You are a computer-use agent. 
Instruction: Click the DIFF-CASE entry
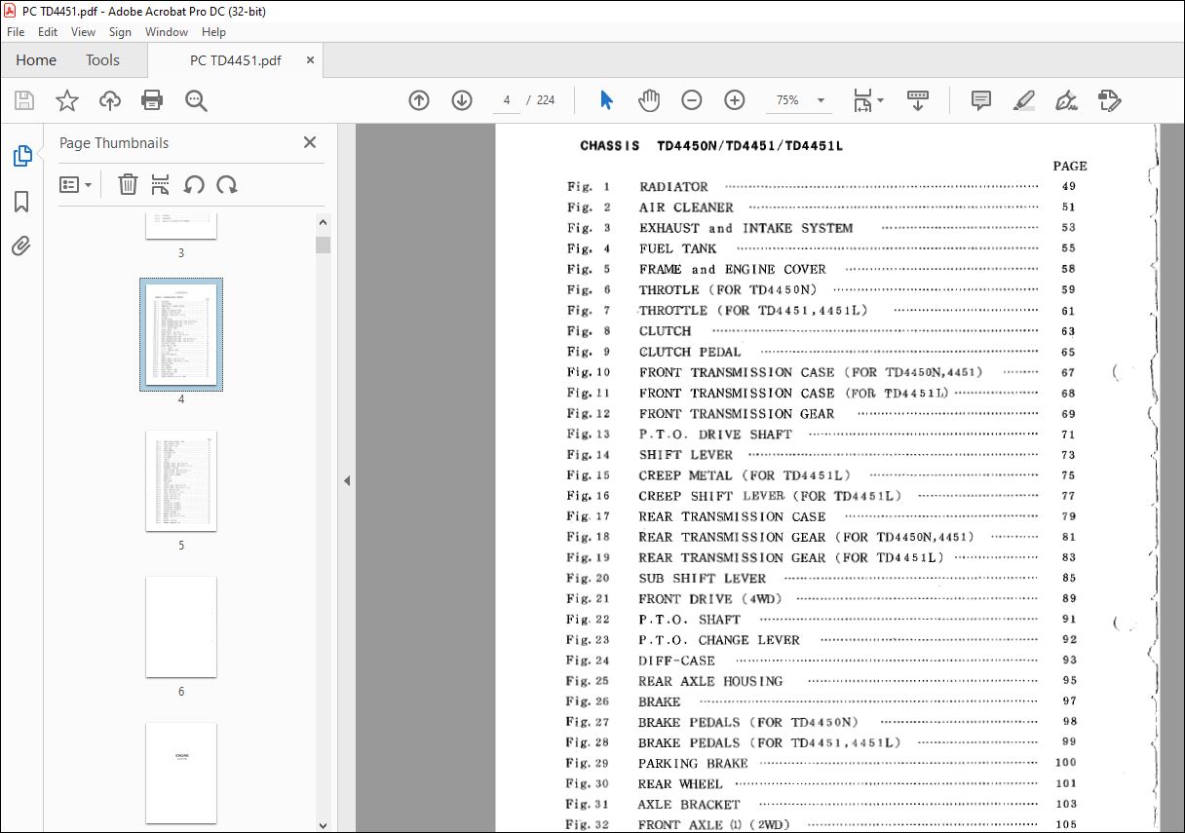click(676, 660)
